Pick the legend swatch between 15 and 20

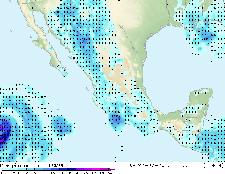[55, 169]
